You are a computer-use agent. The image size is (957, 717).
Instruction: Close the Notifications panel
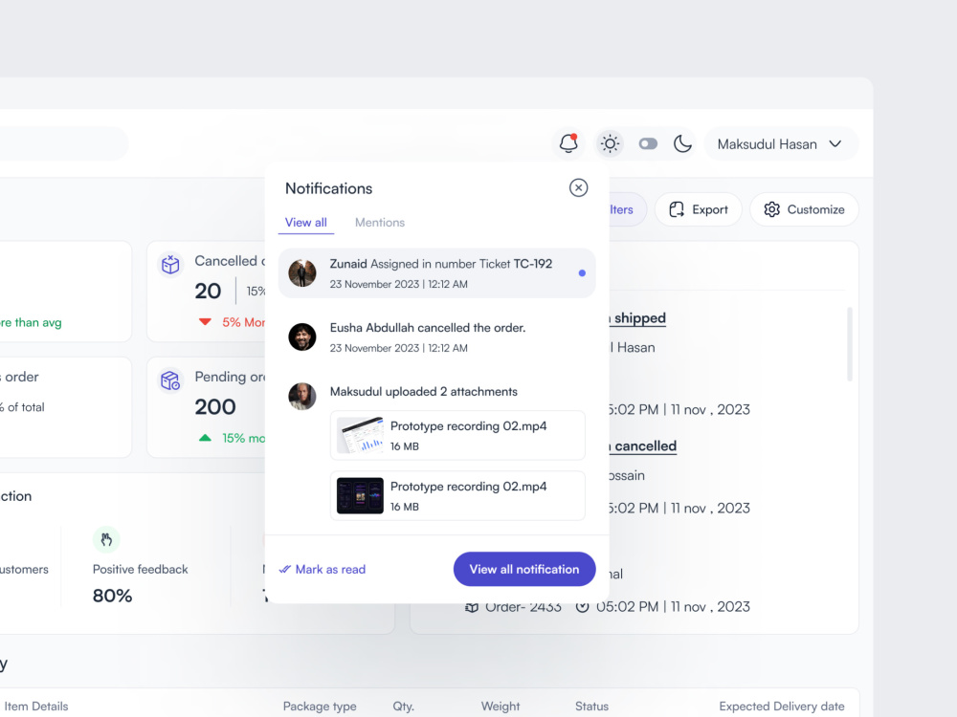pyautogui.click(x=578, y=187)
